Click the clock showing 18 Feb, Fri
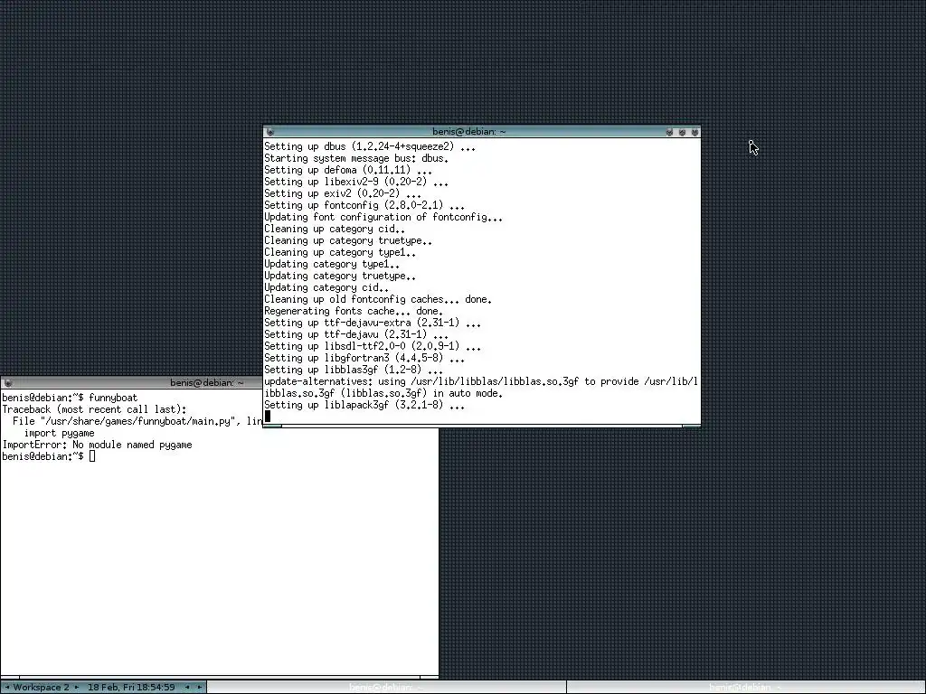Viewport: 926px width, 694px height. click(x=131, y=687)
